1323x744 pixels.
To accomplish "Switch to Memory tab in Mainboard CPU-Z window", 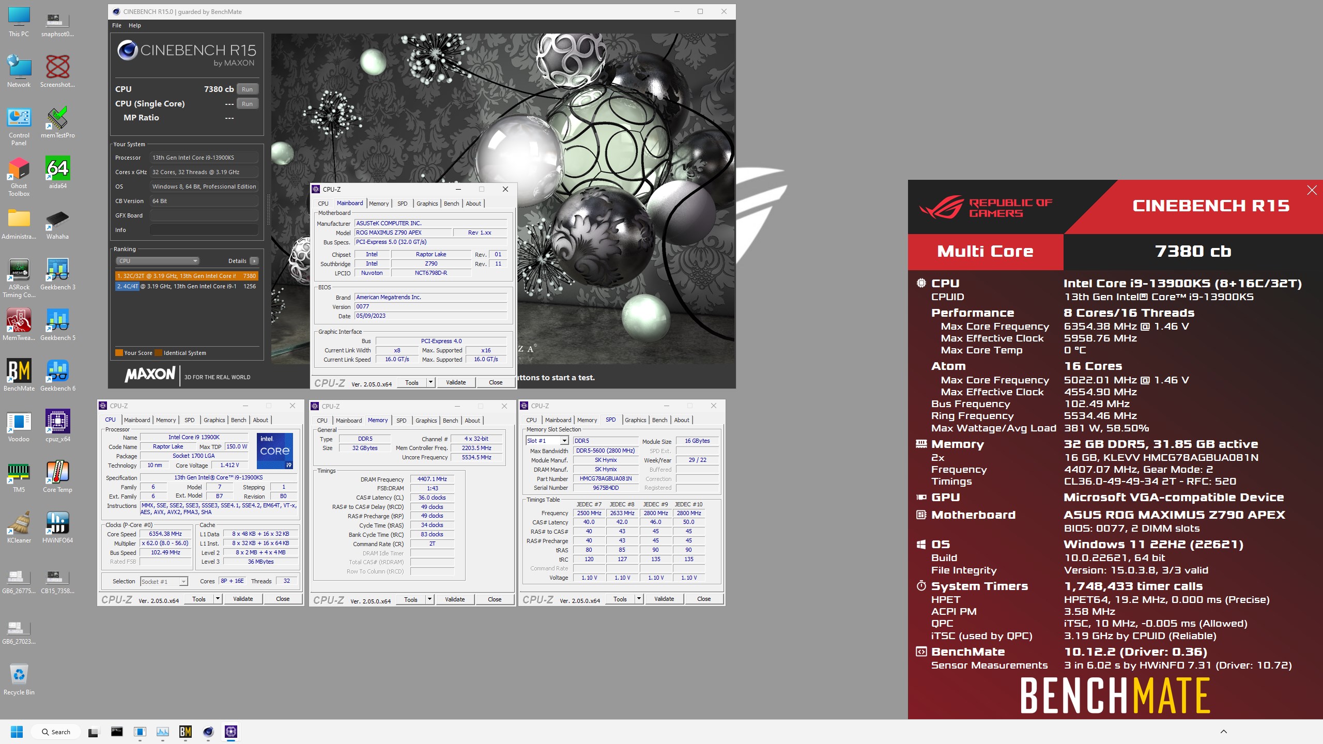I will [x=379, y=204].
